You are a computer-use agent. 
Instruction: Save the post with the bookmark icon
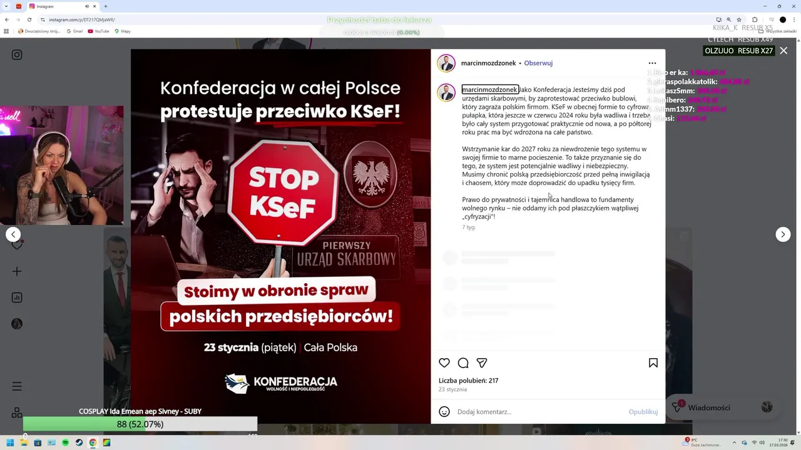click(x=653, y=363)
